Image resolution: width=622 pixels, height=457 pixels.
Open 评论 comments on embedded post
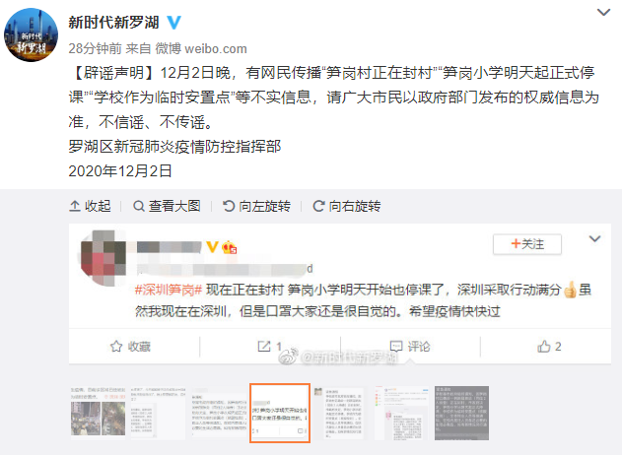pos(410,347)
